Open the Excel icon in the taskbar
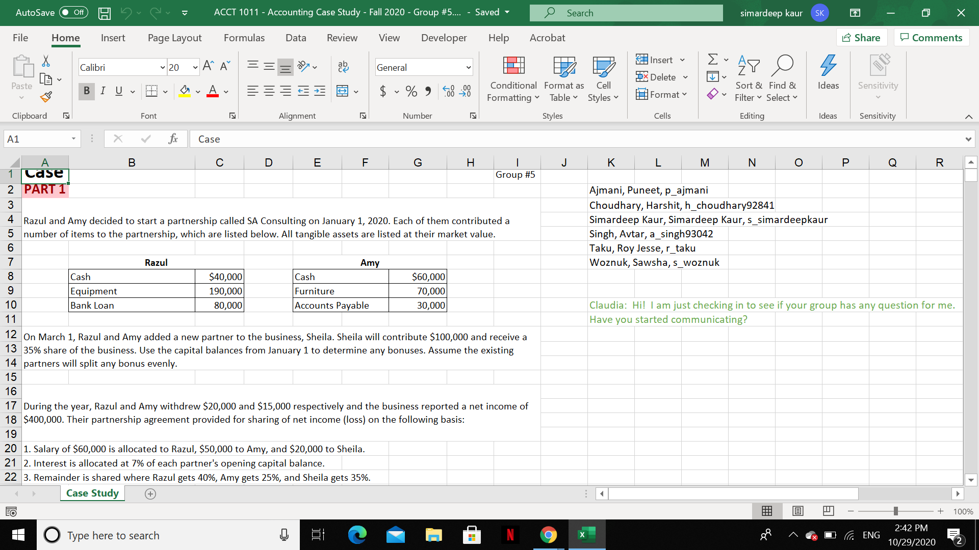 coord(586,535)
